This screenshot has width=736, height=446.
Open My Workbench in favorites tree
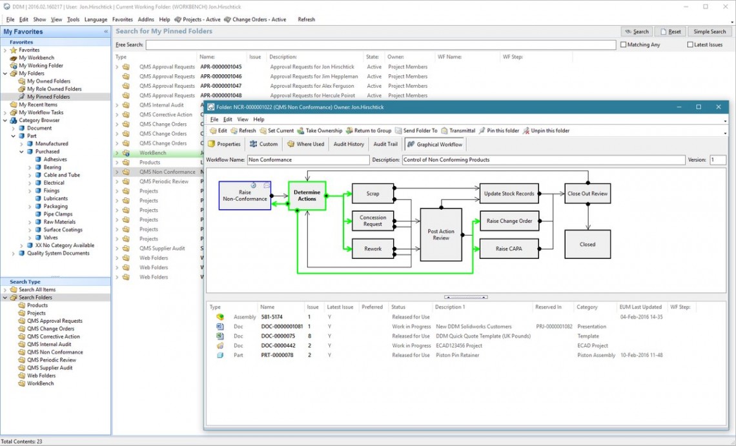pyautogui.click(x=36, y=57)
